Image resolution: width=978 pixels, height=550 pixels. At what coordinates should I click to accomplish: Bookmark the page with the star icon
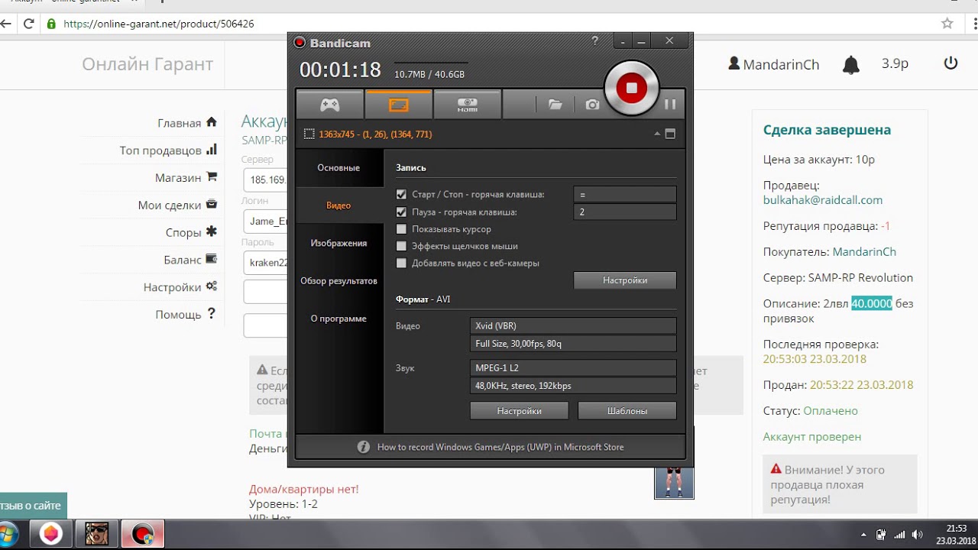click(947, 24)
